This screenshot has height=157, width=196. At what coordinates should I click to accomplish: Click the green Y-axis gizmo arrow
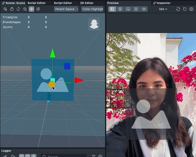(53, 53)
